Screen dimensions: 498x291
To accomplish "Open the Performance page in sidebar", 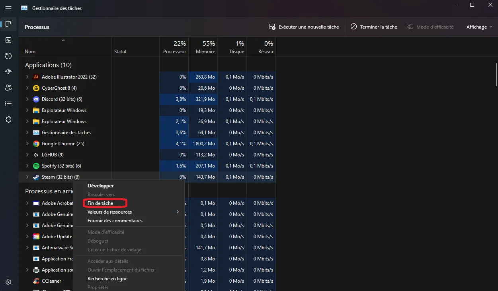I will coord(8,40).
